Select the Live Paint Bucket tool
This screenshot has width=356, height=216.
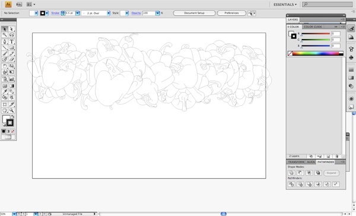5,98
